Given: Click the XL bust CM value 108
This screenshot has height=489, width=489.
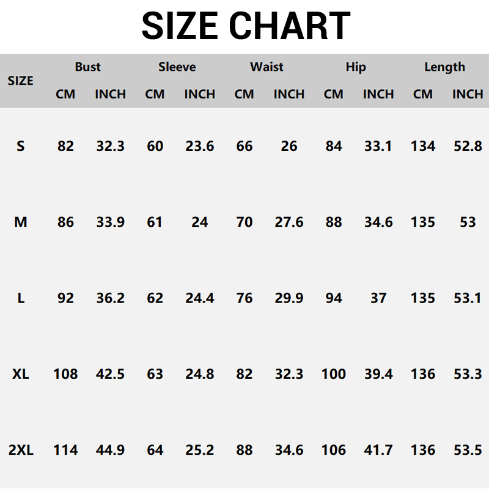Looking at the screenshot, I should [x=65, y=374].
